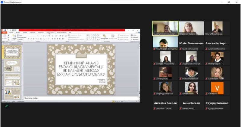This screenshot has width=241, height=127.
Task: Toggle text shadow (S) formatting
Action: [36, 39]
